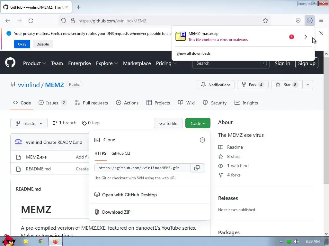
Task: Open the master branch dropdown
Action: [x=29, y=123]
